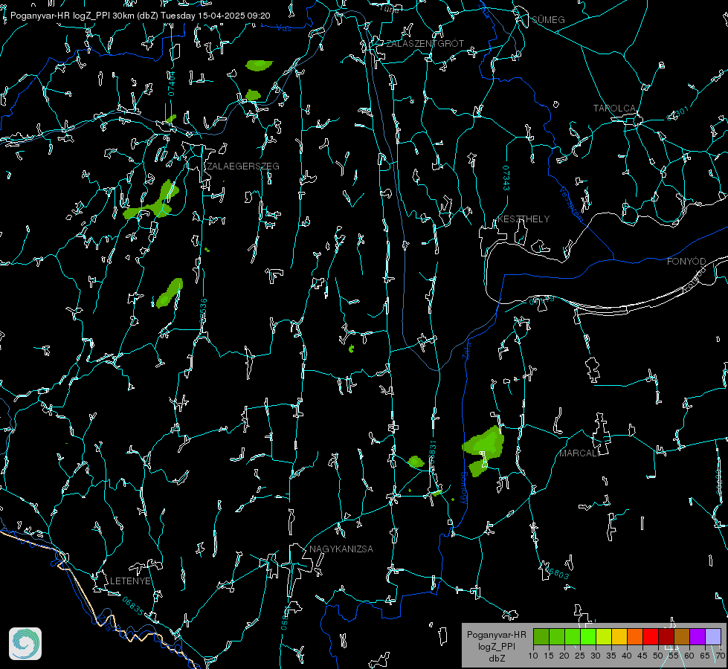Click the ZALAEGERSZEG city label

[243, 167]
